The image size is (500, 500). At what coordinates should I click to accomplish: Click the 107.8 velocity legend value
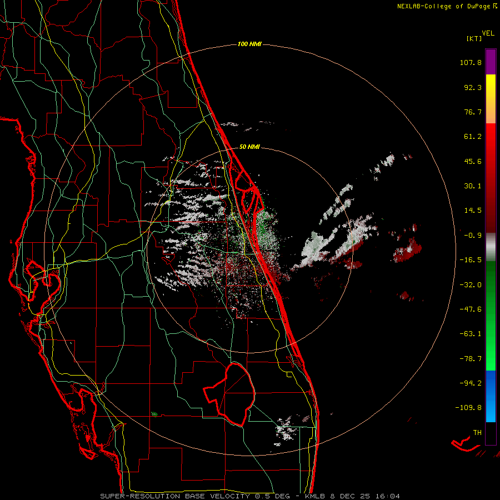click(471, 62)
